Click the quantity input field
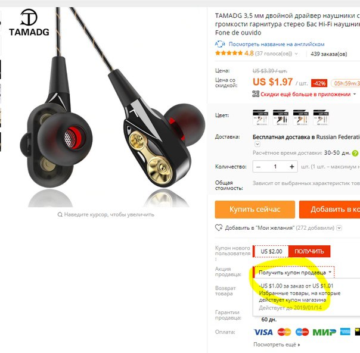 pyautogui.click(x=275, y=167)
